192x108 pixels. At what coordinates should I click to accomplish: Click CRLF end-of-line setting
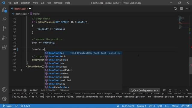(x=160, y=106)
